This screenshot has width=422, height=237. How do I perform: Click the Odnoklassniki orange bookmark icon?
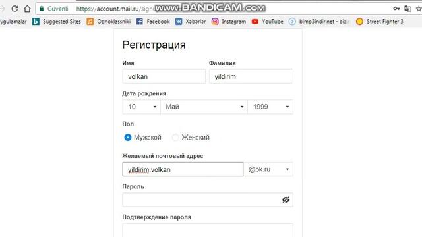click(90, 22)
